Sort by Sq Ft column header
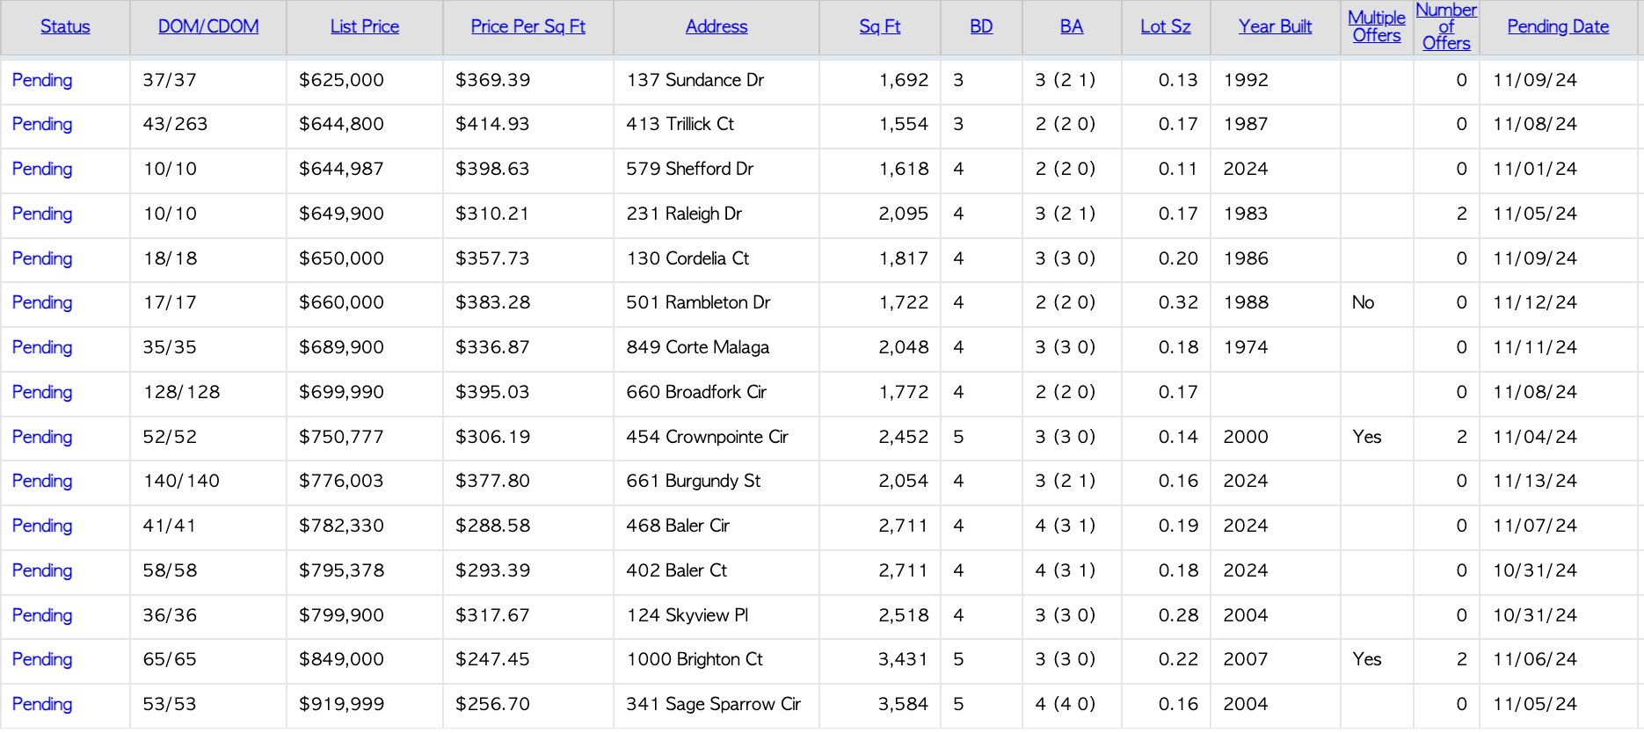This screenshot has width=1644, height=733. click(x=880, y=27)
